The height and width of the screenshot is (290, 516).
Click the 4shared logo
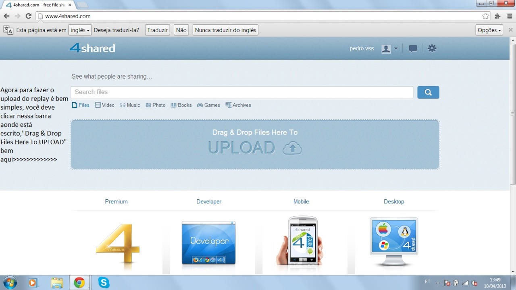click(92, 48)
